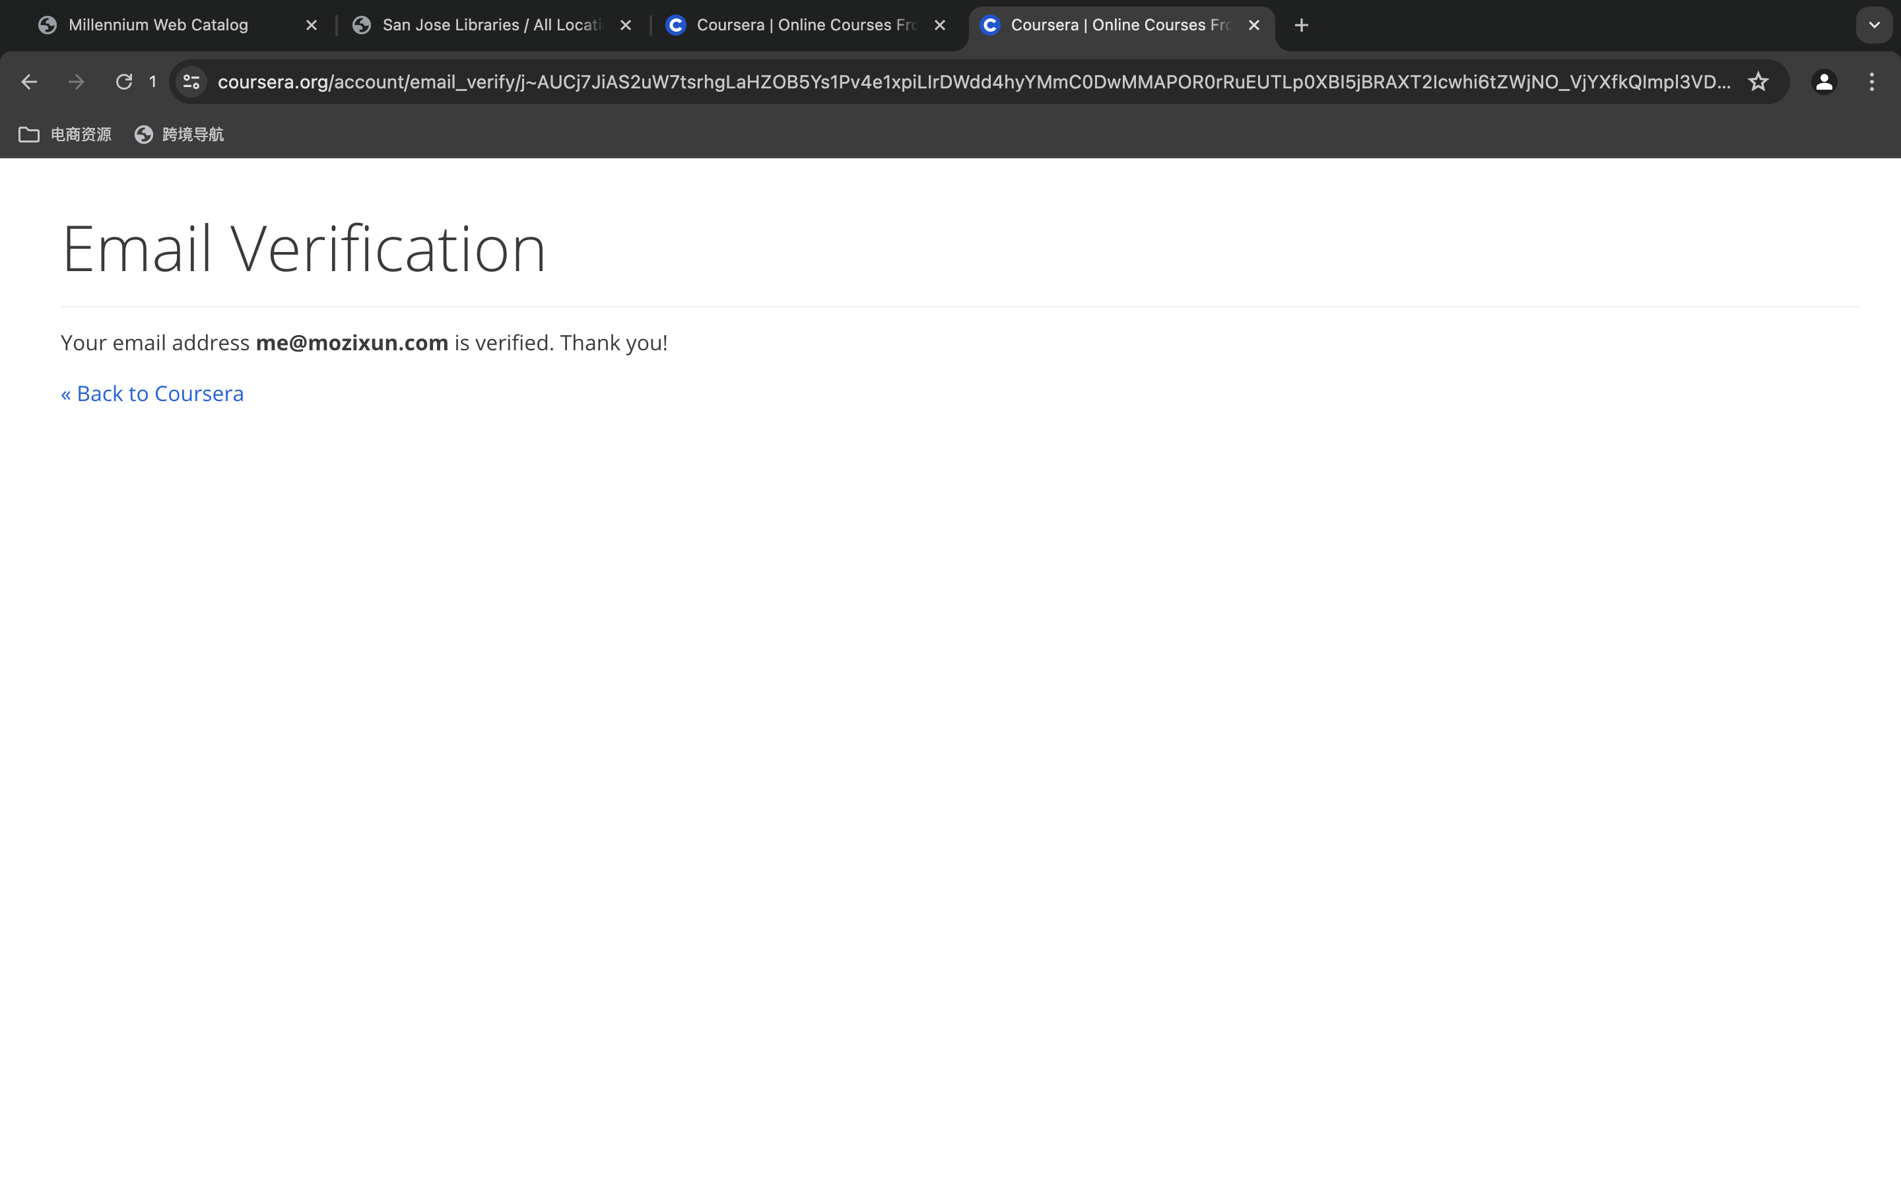Reload the current Coursera page
Screen dimensions: 1901x1186
pyautogui.click(x=124, y=82)
